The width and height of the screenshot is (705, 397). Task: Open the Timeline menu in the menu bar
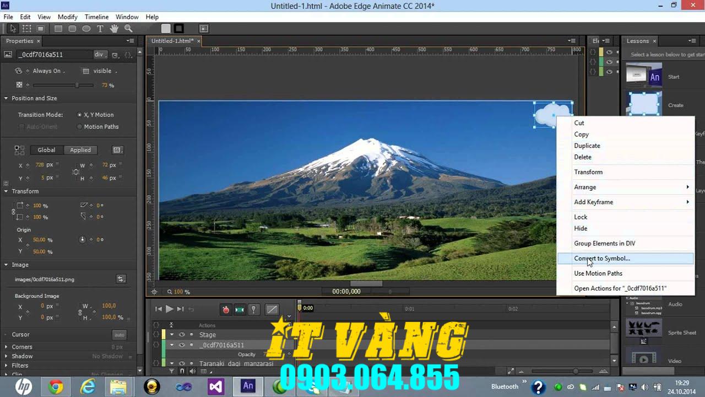(96, 17)
